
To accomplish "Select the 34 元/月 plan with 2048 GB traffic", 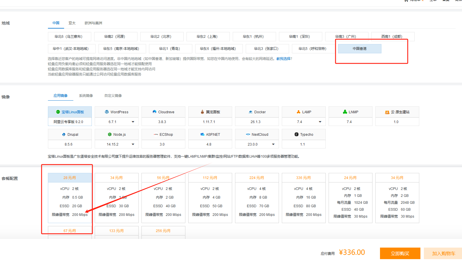I will coord(397,198).
